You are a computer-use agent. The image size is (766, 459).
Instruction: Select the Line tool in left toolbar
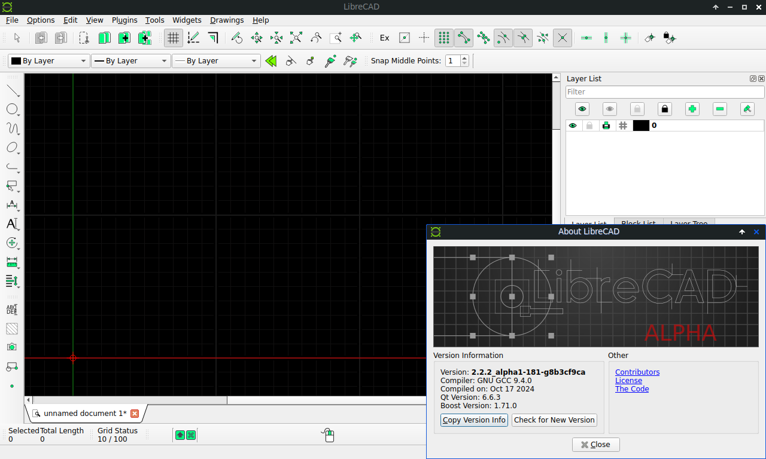tap(13, 91)
